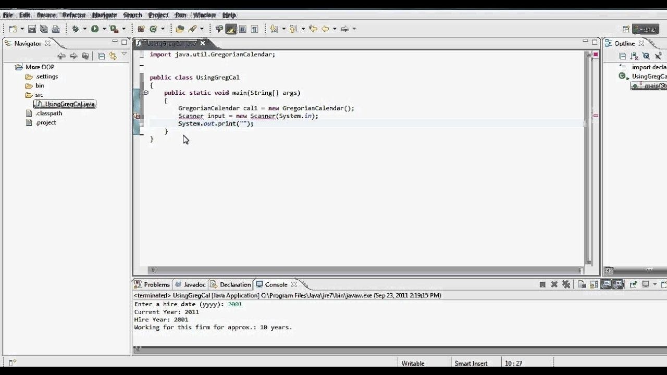Open the File menu
This screenshot has height=375, width=667.
8,15
